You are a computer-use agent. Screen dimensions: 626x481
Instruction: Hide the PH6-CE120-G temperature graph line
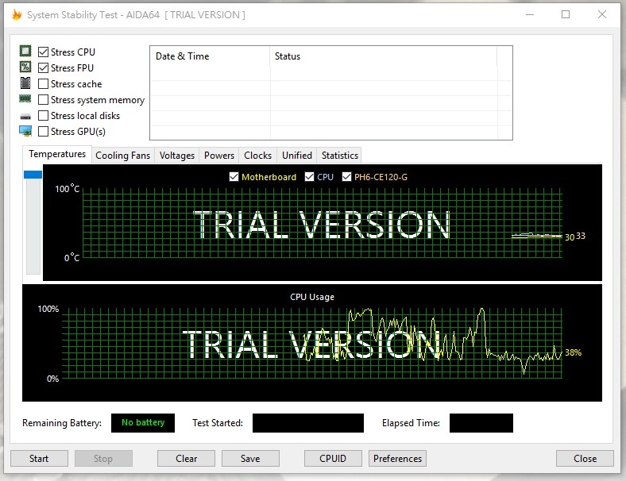pyautogui.click(x=346, y=177)
